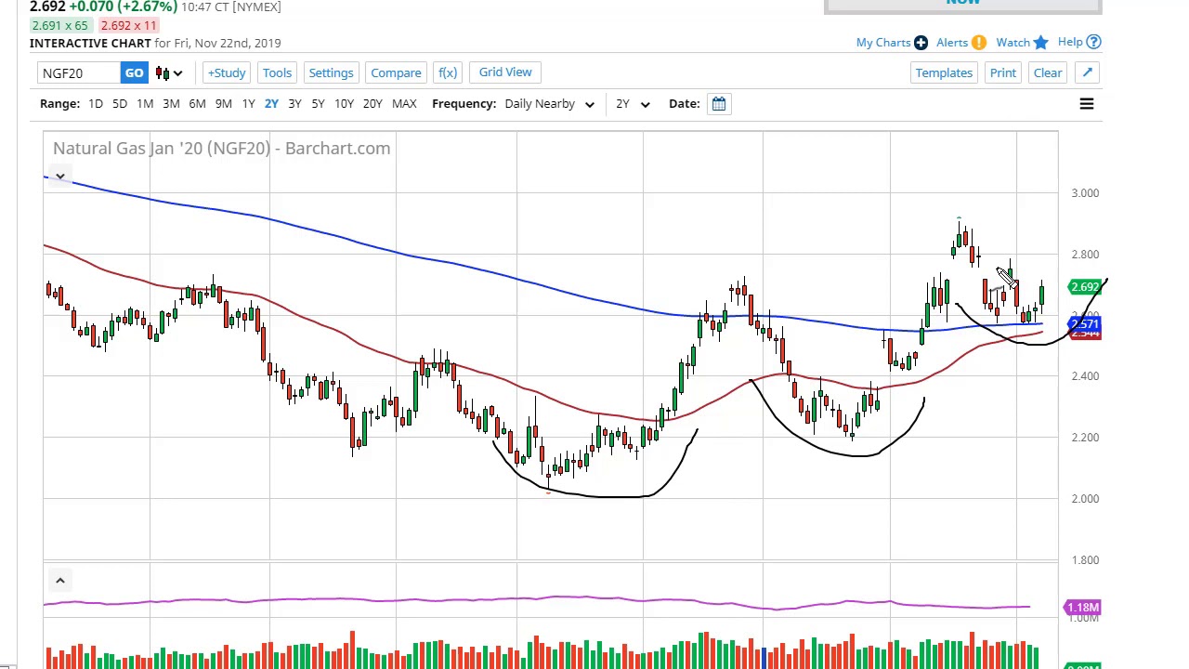This screenshot has width=1189, height=669.
Task: Select the 1M range
Action: [x=145, y=103]
